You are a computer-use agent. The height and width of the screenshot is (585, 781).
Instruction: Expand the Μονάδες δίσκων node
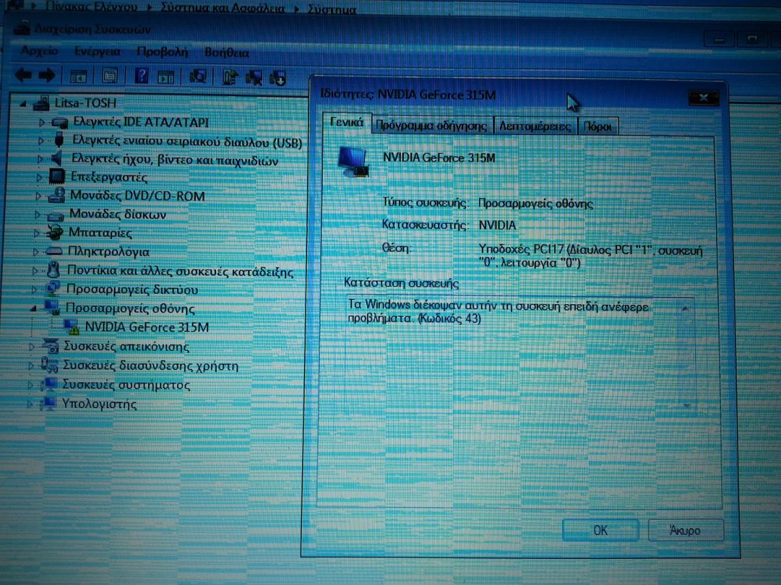click(39, 214)
